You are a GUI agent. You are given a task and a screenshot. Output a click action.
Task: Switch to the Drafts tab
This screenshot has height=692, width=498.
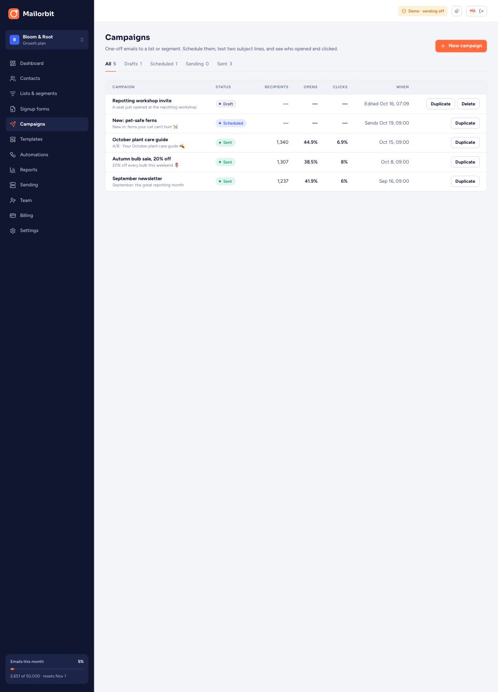tap(133, 64)
